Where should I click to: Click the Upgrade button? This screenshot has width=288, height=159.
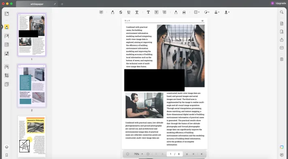[281, 3]
